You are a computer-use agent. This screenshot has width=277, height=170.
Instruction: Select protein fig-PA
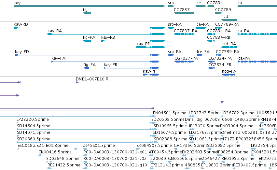(x=86, y=68)
